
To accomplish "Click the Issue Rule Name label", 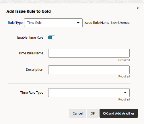I will [97, 23].
